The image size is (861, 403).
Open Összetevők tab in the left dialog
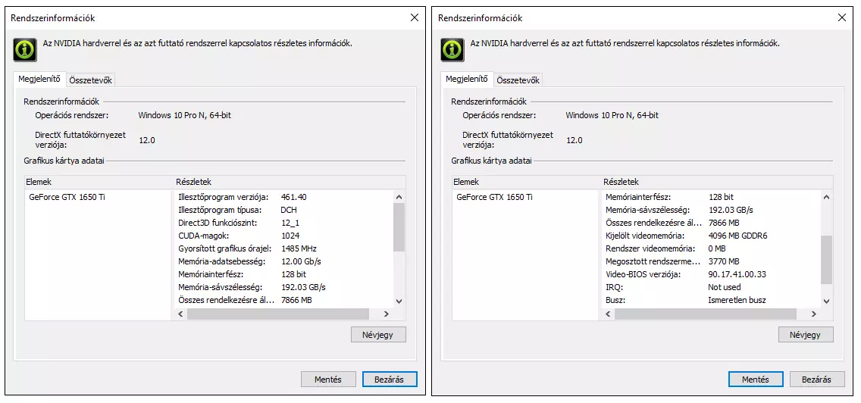point(91,80)
